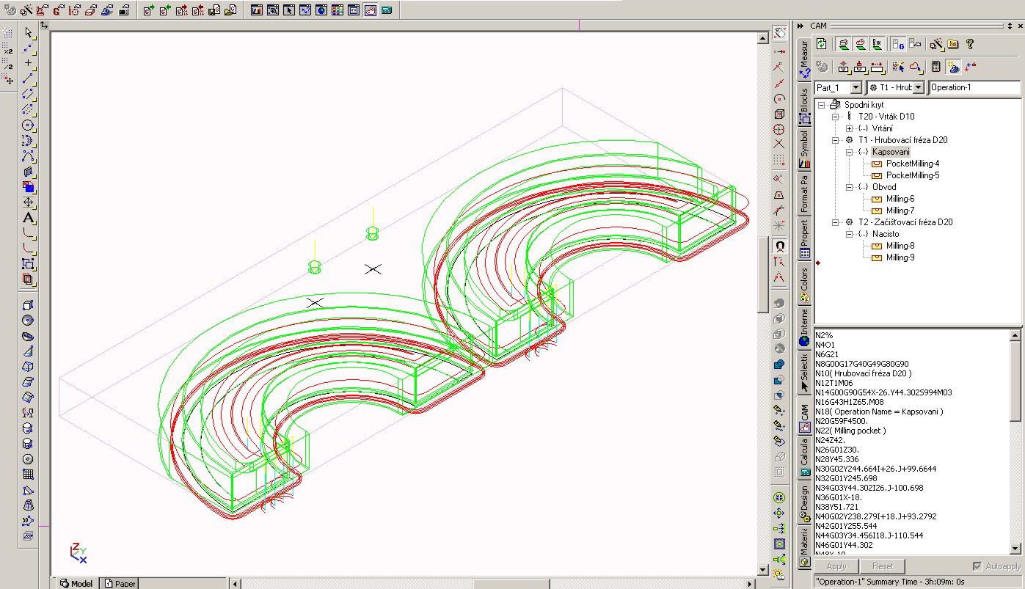1025x589 pixels.
Task: Click G-code line N20G59F4500.
Action: tap(842, 421)
